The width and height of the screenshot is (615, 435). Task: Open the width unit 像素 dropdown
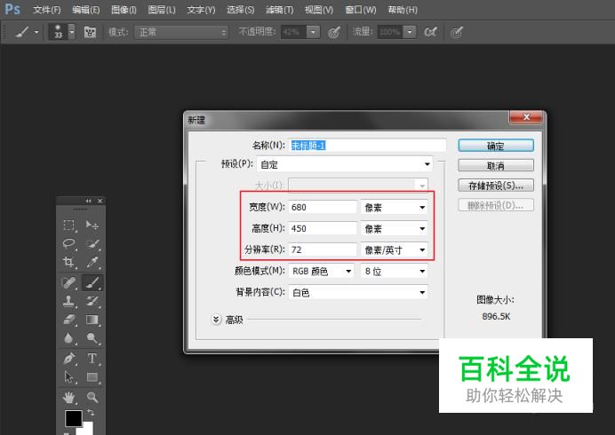(x=395, y=206)
